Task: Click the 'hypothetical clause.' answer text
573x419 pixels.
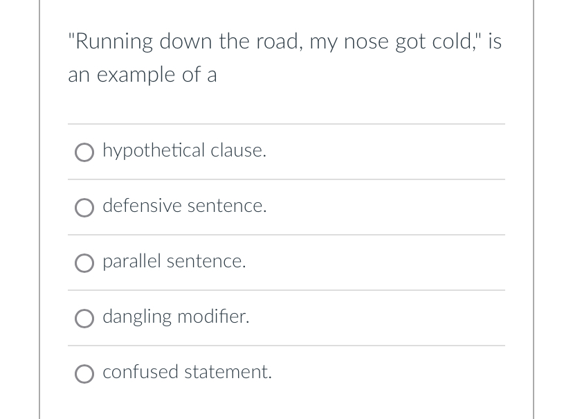Action: tap(184, 150)
